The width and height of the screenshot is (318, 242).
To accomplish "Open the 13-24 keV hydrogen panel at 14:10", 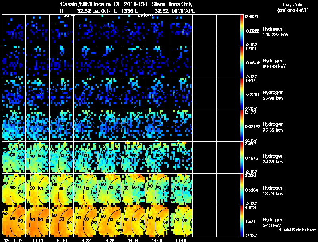I will [x=37, y=189].
